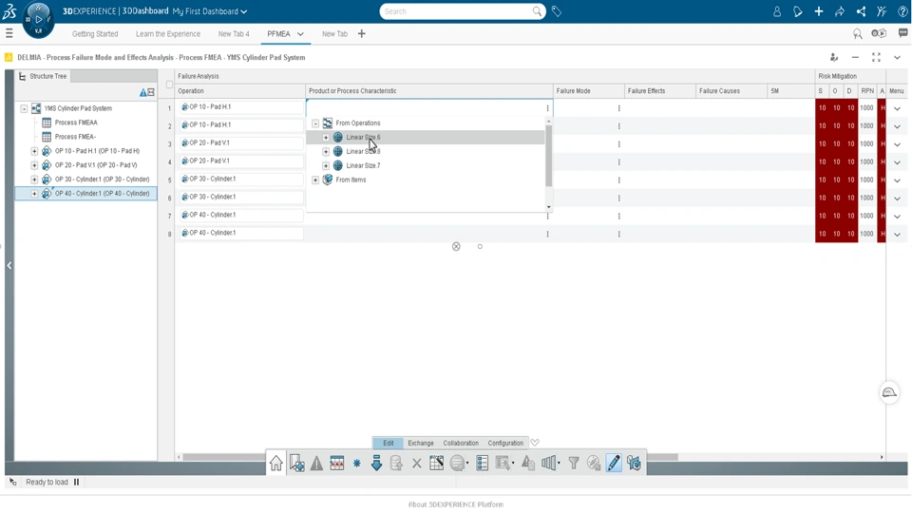Click the tag icon next to search box
912x513 pixels.
(x=557, y=11)
